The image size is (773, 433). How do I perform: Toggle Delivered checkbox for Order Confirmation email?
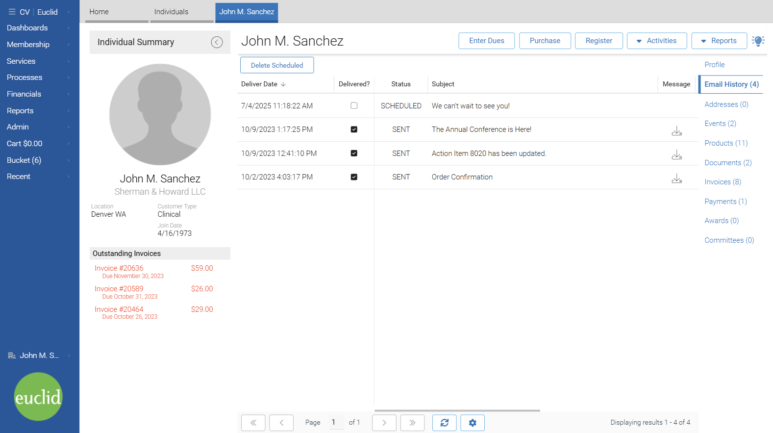[354, 177]
